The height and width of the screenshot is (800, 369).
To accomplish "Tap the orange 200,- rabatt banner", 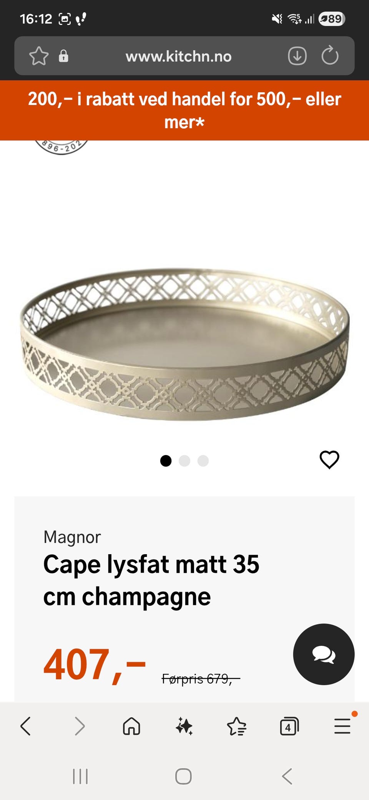I will click(x=184, y=110).
